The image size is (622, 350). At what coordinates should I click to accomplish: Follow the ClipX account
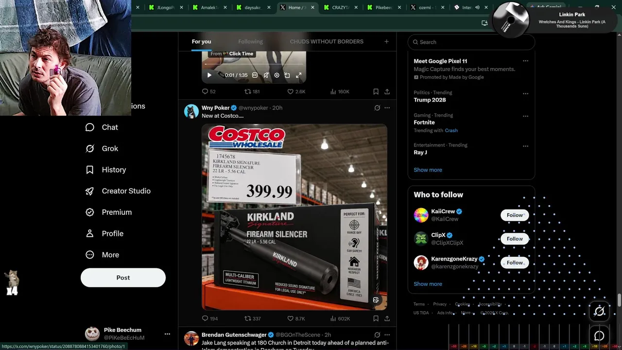(x=515, y=239)
